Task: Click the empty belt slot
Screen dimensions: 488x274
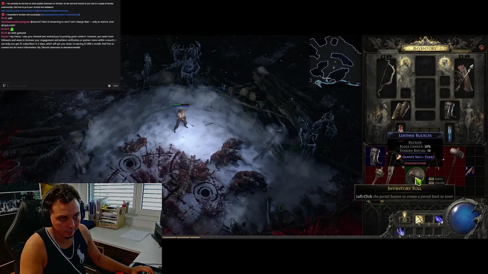Action: click(x=425, y=115)
